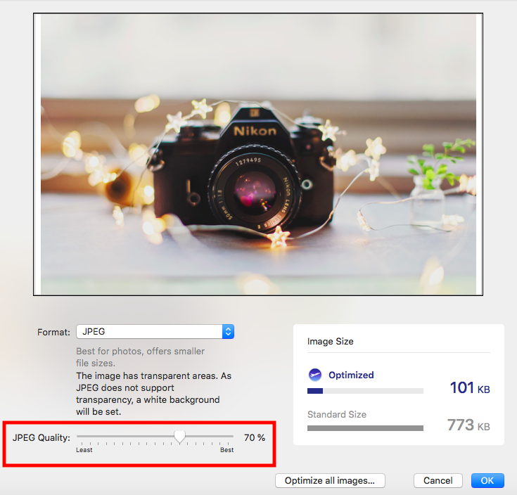This screenshot has height=495, width=517.
Task: Click the Optimized size progress bar
Action: tap(365, 391)
